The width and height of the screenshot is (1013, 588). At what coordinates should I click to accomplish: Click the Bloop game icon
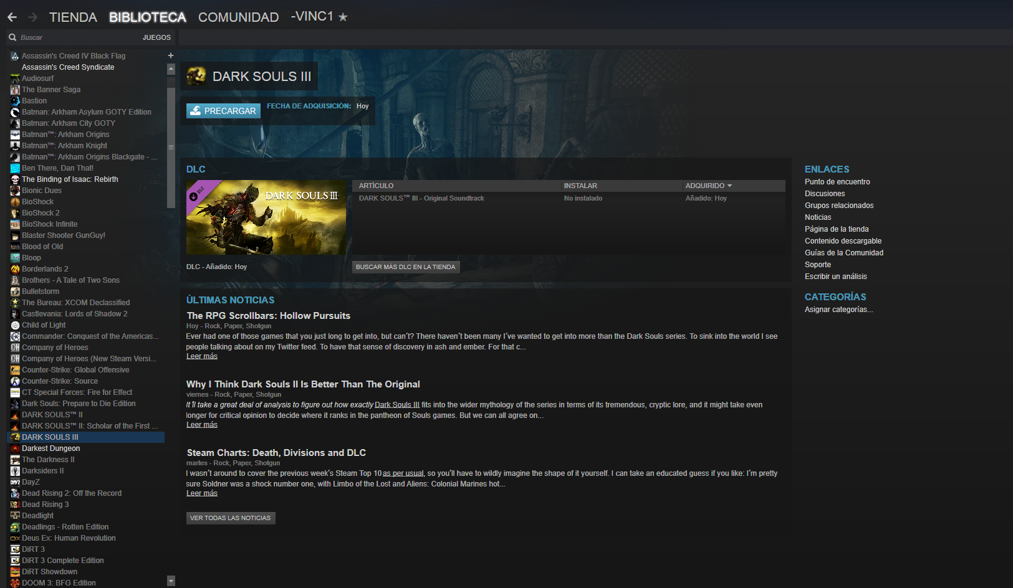click(15, 258)
